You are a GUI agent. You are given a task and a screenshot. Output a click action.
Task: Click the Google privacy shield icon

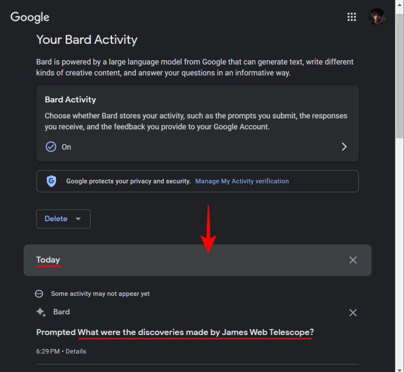[x=51, y=181]
